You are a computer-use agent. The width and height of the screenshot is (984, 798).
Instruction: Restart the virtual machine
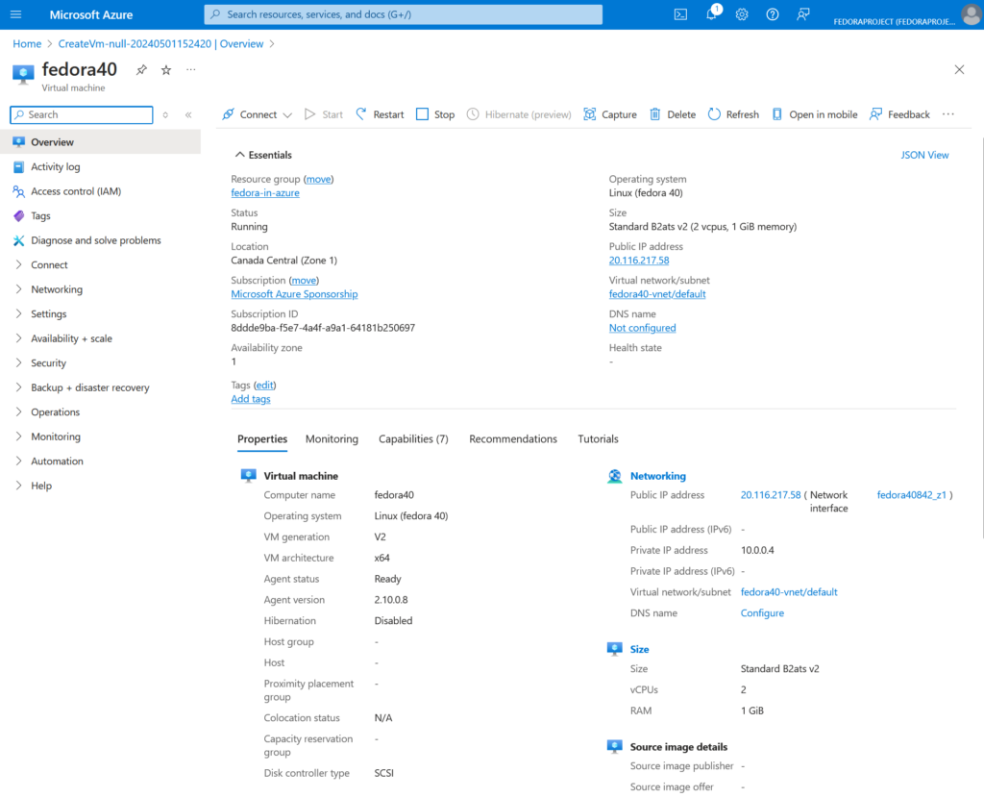[x=380, y=114]
